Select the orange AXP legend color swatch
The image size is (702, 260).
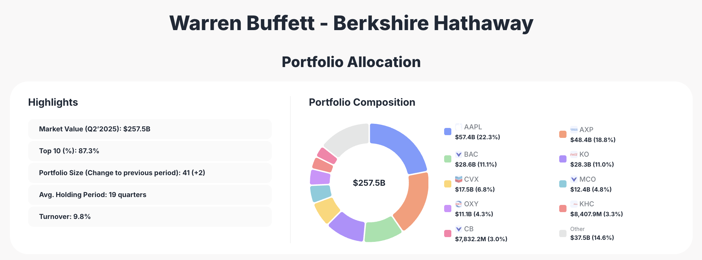[563, 134]
